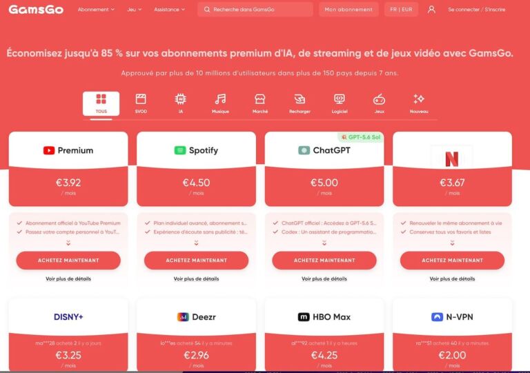
Task: Select the Recharger category icon
Action: coord(300,99)
